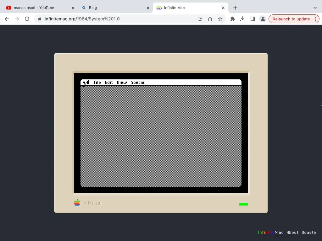The image size is (322, 241).
Task: Click Relaunch to update button
Action: coord(291,19)
